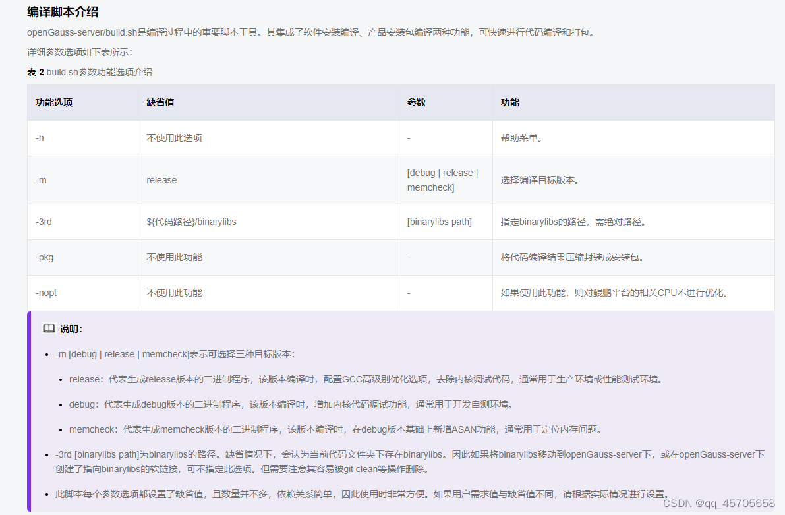This screenshot has width=785, height=515.
Task: Click the 参数 column header
Action: tap(446, 102)
